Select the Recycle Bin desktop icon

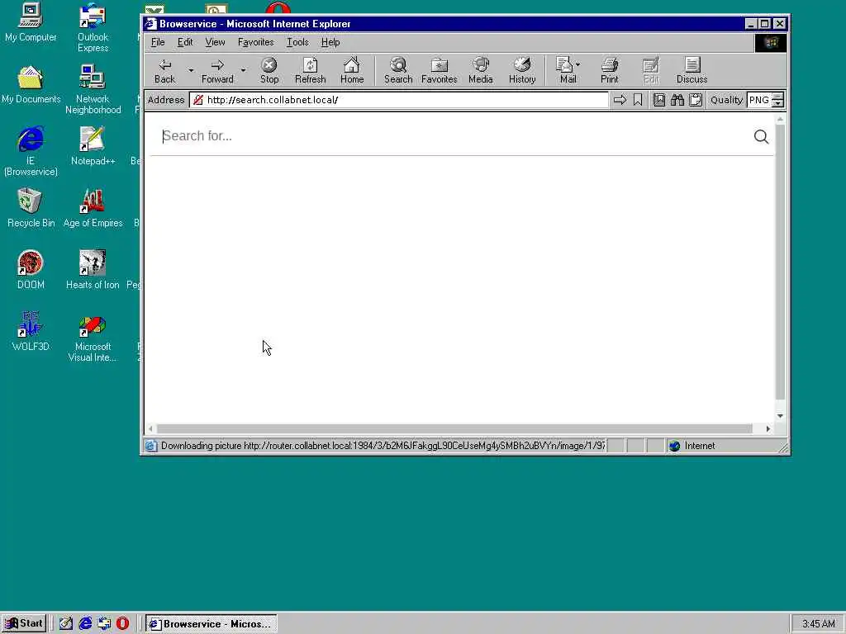(31, 208)
